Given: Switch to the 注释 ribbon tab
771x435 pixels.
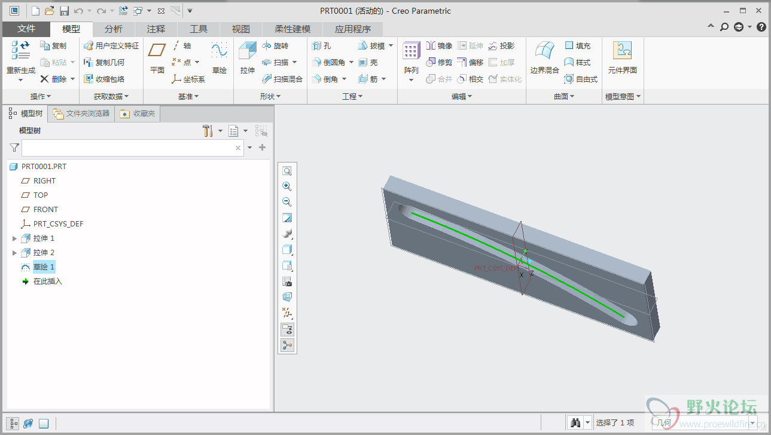Looking at the screenshot, I should pos(156,29).
